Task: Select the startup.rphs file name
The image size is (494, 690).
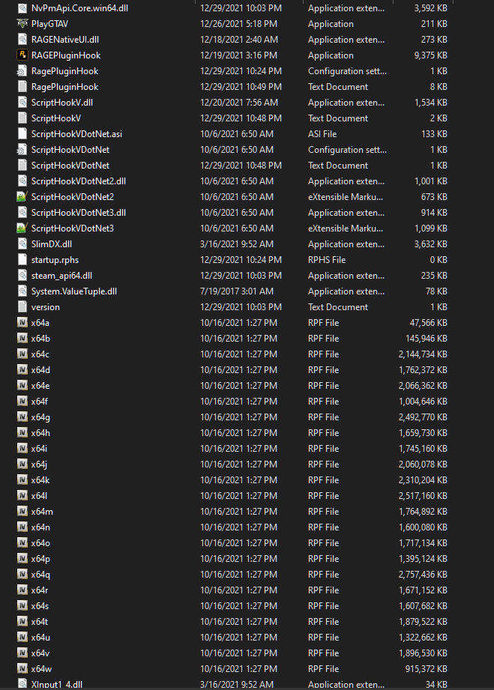Action: click(x=55, y=260)
